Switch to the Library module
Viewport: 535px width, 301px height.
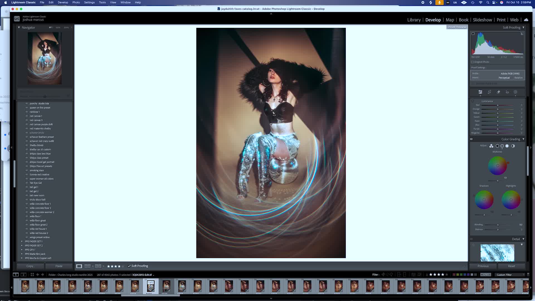(x=414, y=20)
